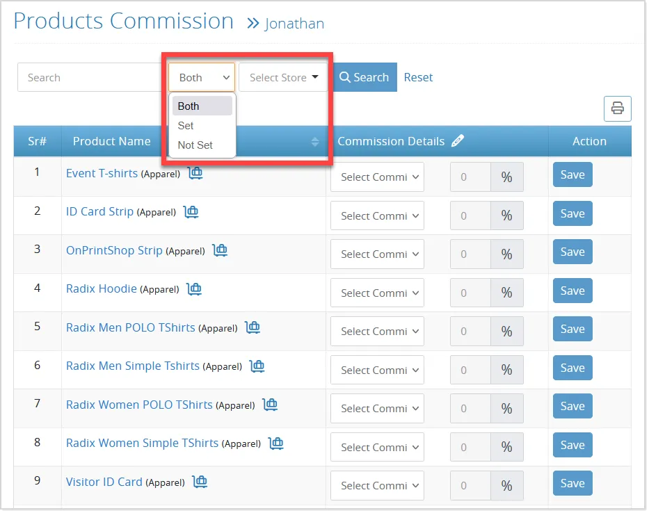Choose the Set option in the list
Viewport: 649px width, 513px height.
tap(202, 125)
